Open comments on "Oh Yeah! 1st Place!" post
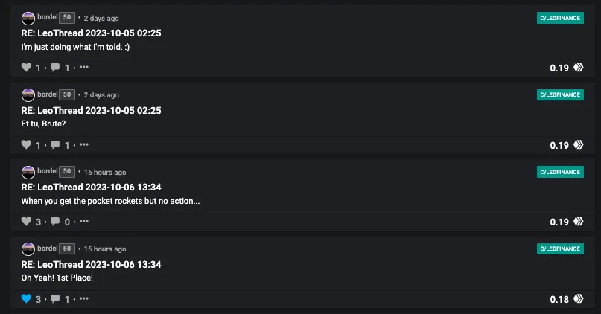601x314 pixels. 55,298
